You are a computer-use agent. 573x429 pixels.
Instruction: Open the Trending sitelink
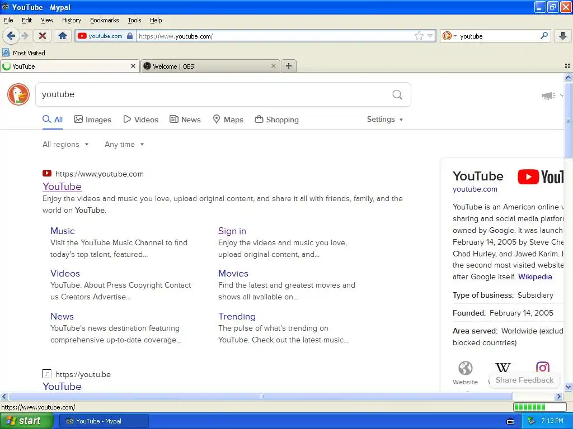(237, 316)
